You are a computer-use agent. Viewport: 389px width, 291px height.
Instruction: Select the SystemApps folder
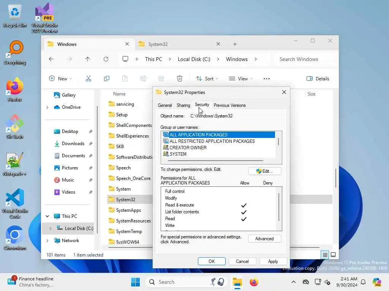[128, 210]
